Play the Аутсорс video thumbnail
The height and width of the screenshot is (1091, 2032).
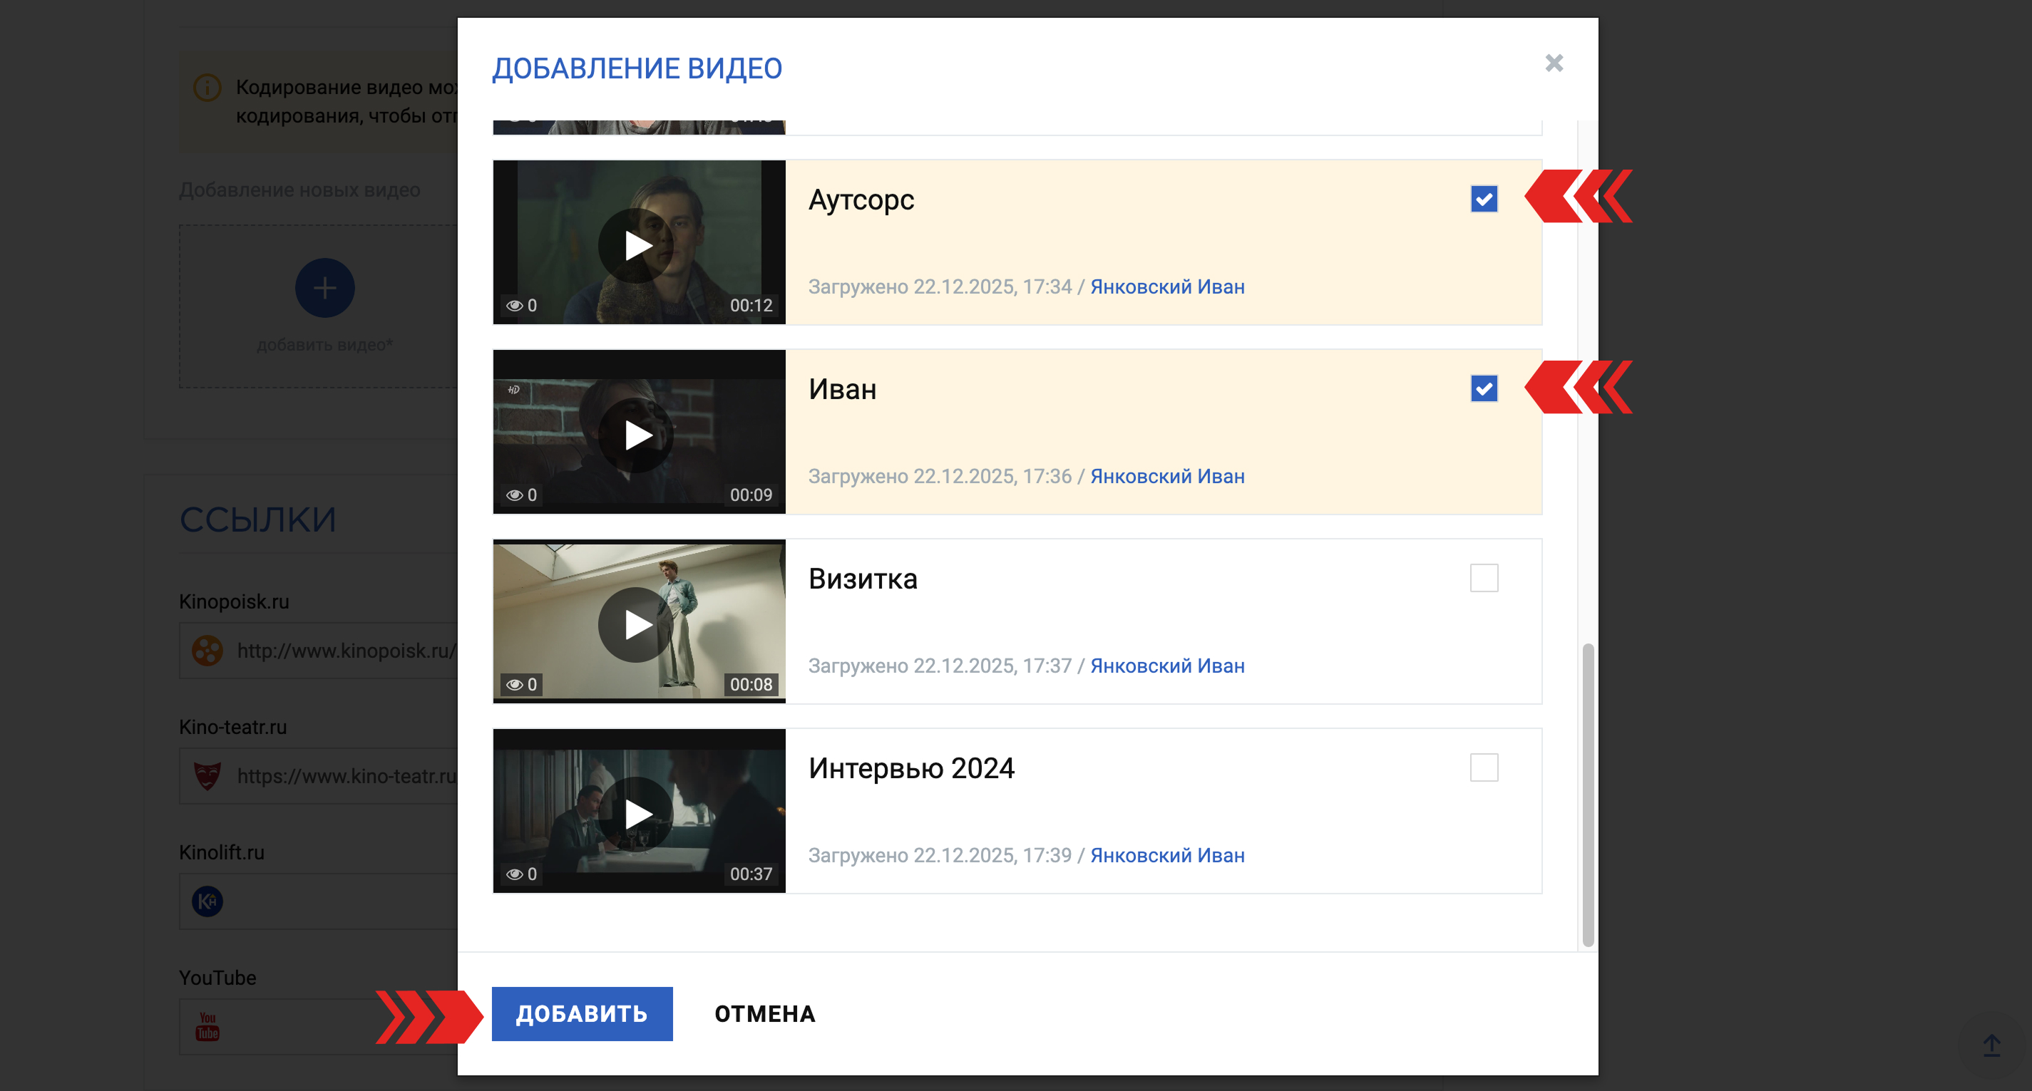(636, 245)
